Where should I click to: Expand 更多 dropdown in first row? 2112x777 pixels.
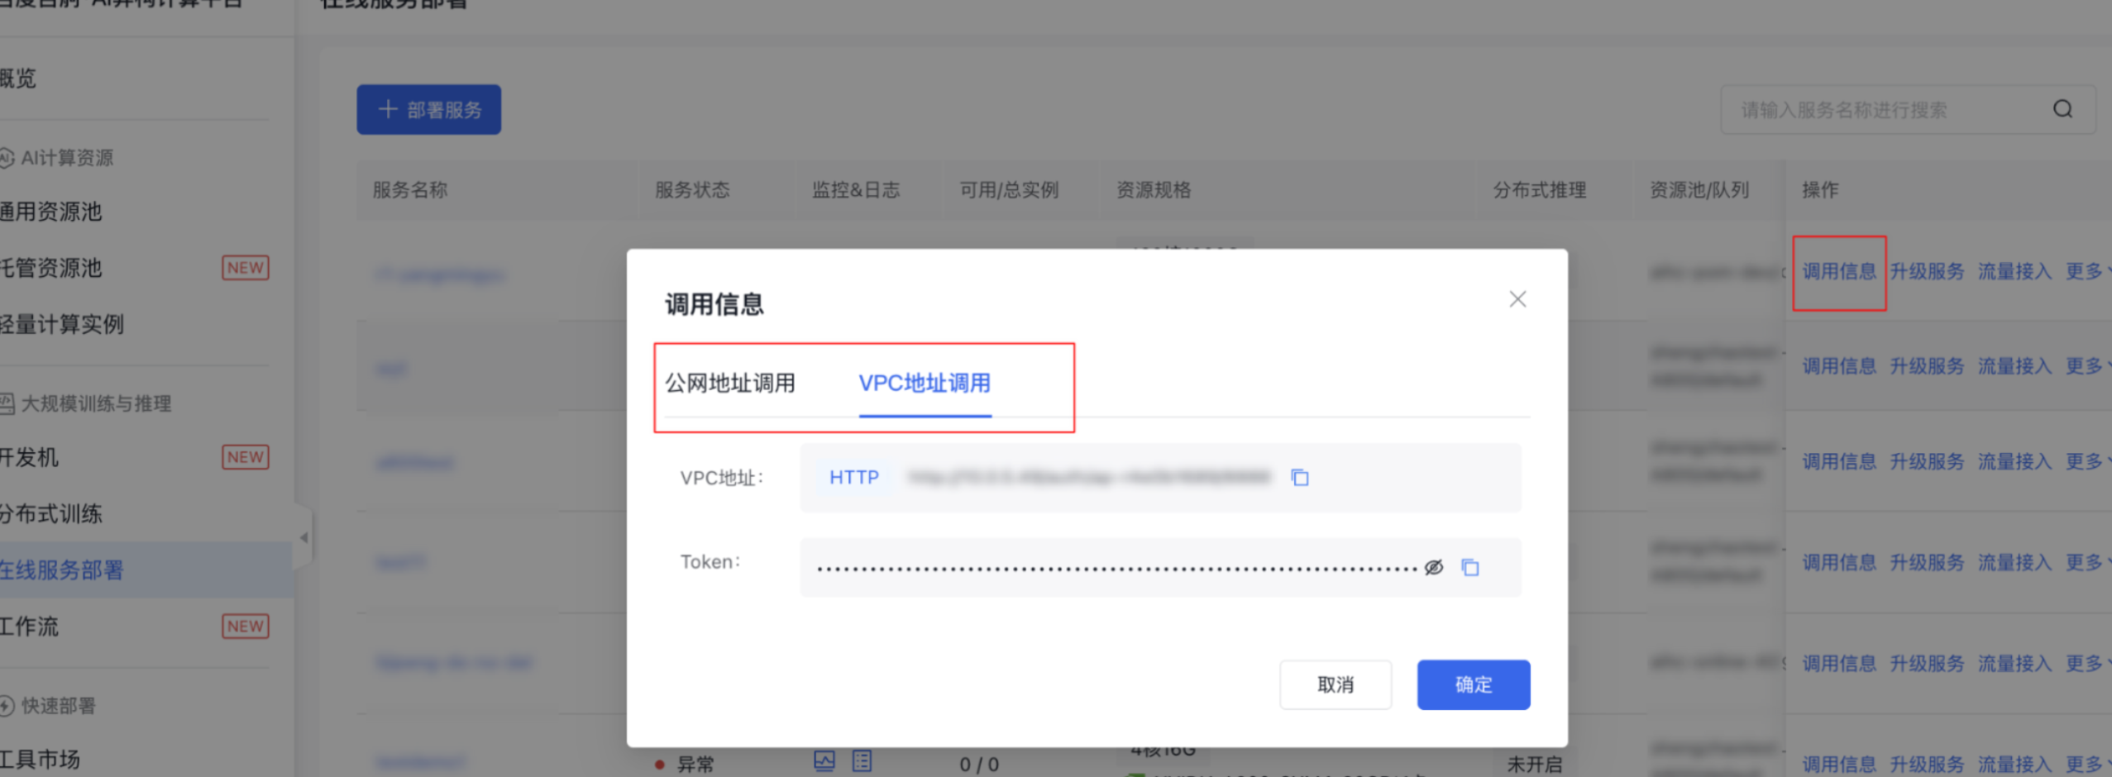2088,271
